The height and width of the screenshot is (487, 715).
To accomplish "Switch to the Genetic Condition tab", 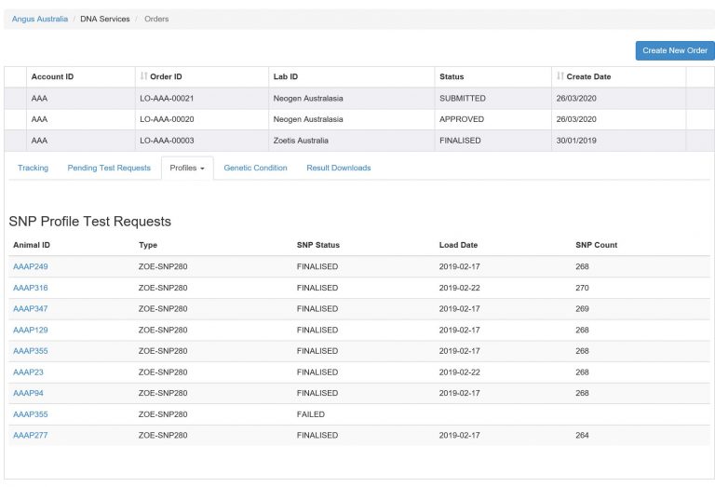I will (255, 169).
